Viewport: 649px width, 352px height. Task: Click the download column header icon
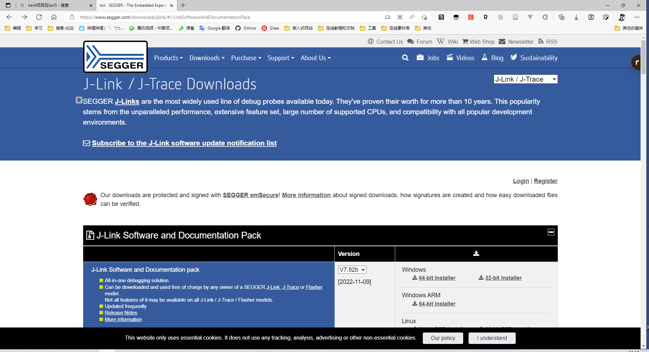click(476, 254)
